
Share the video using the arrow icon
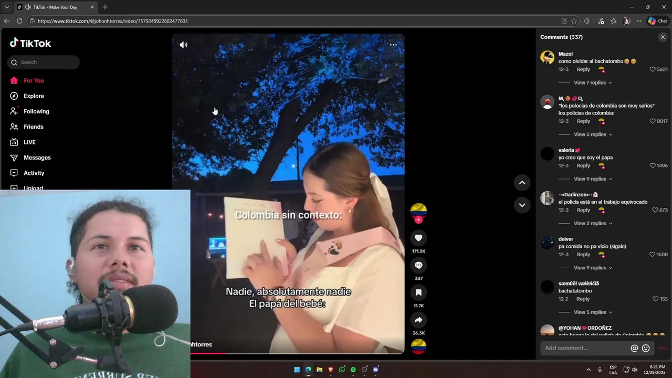point(418,320)
